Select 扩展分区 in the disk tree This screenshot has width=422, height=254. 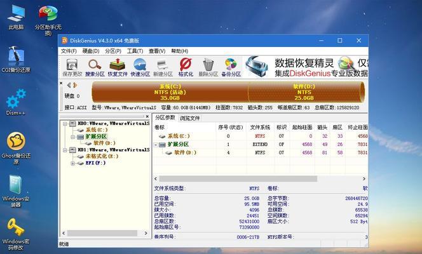pos(96,137)
